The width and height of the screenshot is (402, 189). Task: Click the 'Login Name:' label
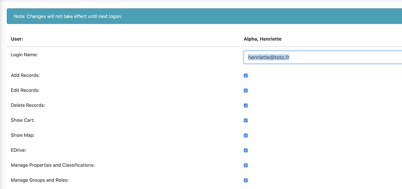(24, 55)
